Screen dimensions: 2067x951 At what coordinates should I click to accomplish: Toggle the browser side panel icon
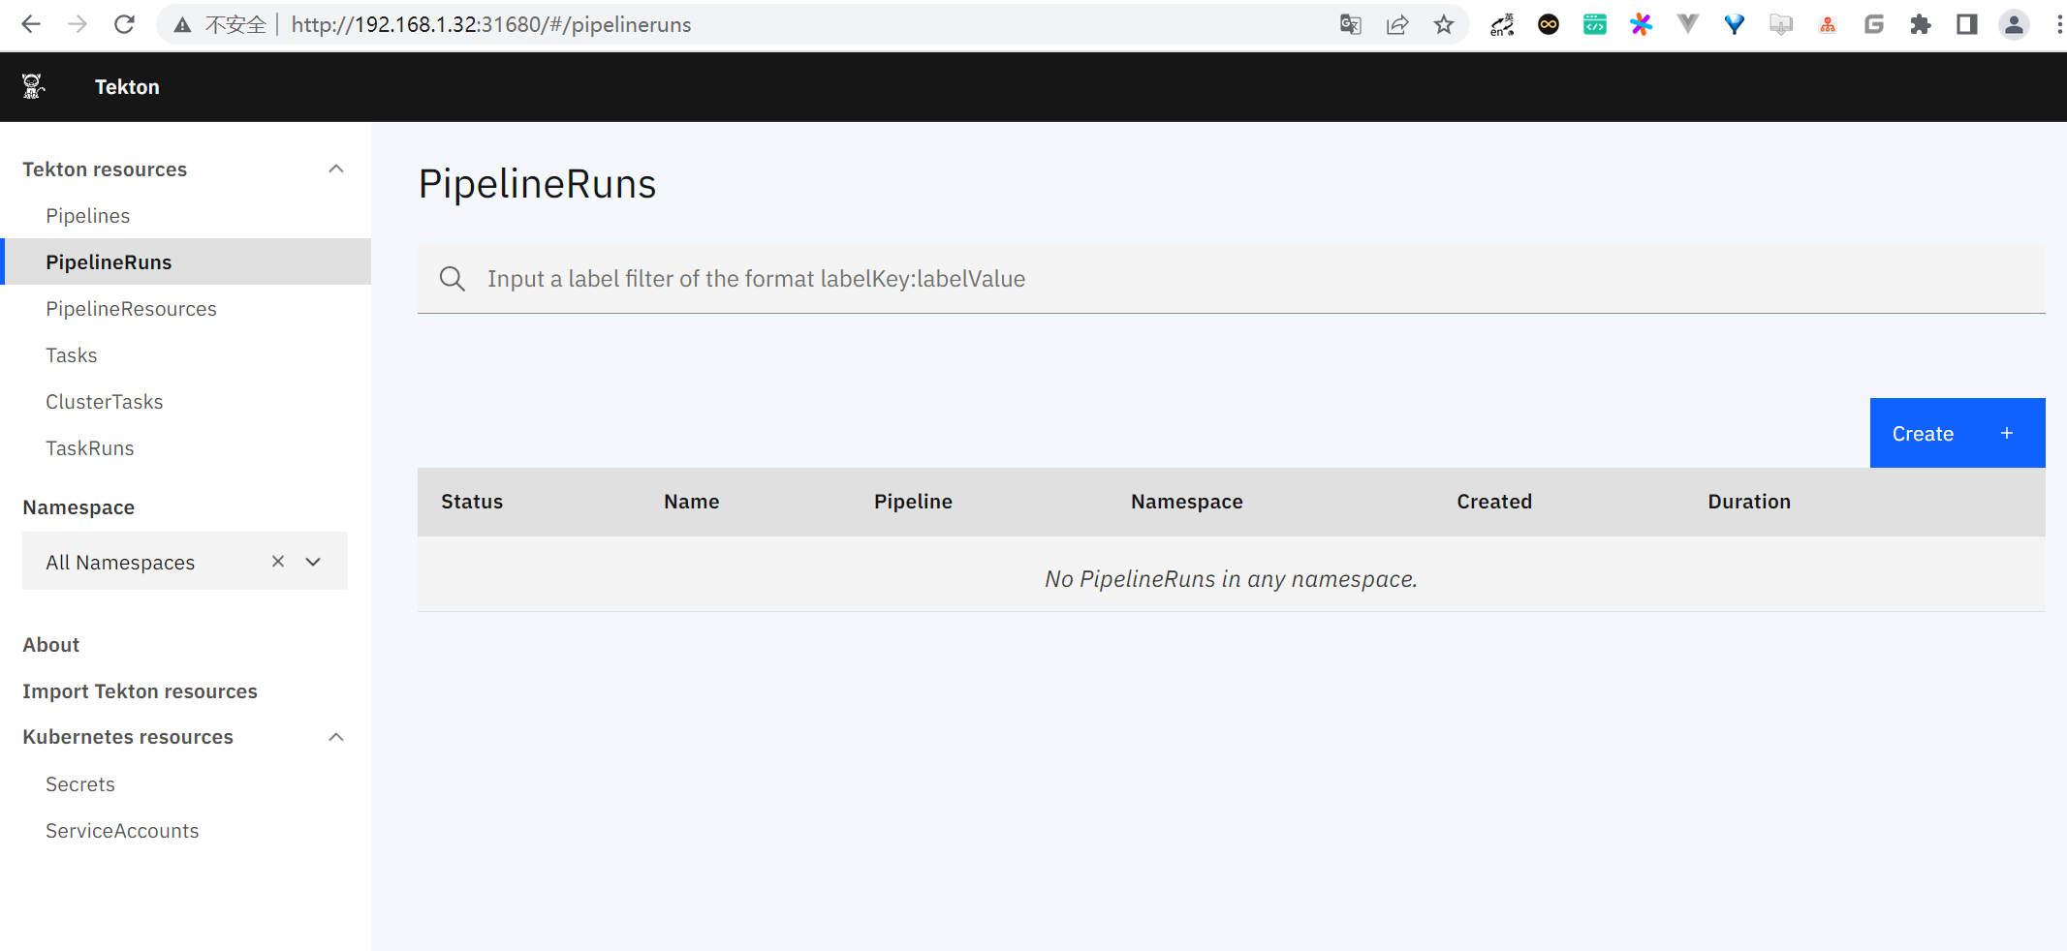click(1966, 24)
